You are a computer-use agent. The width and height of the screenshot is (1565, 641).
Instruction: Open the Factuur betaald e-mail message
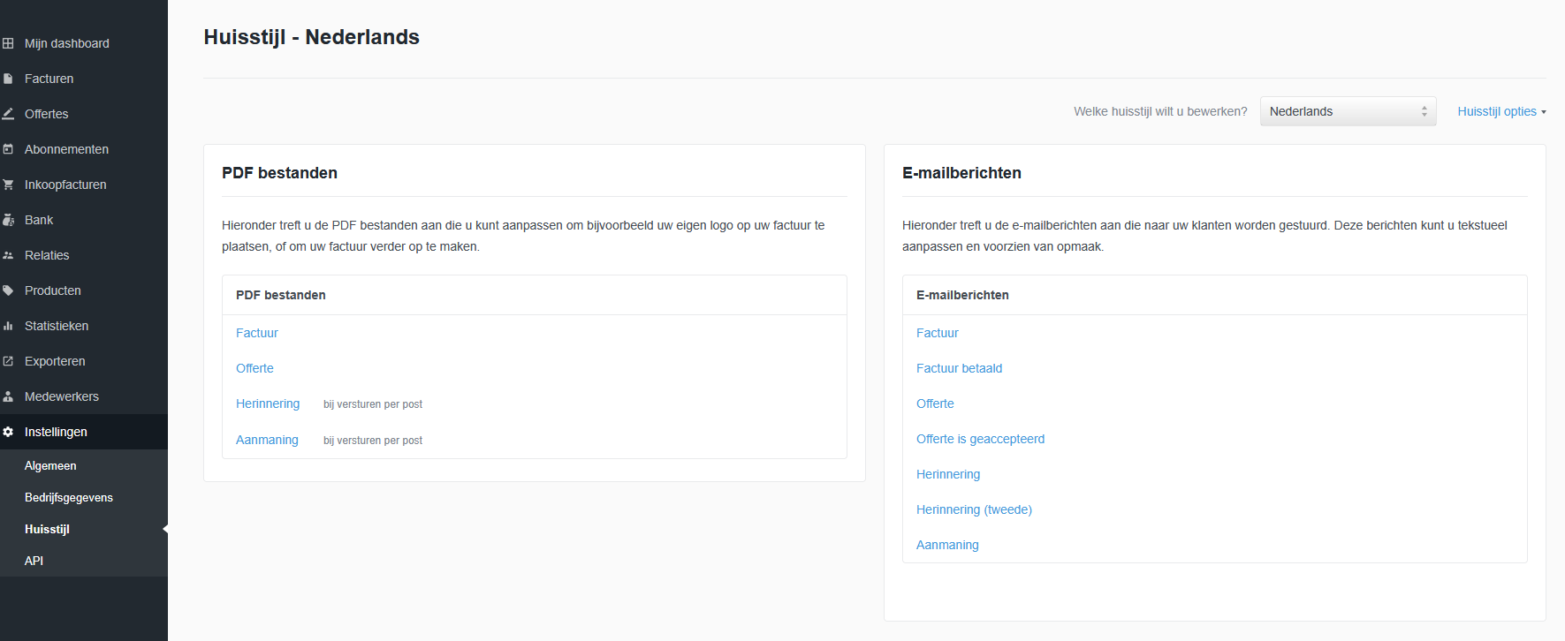pos(959,368)
